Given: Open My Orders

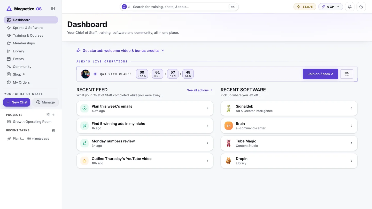Looking at the screenshot, I should [31, 82].
